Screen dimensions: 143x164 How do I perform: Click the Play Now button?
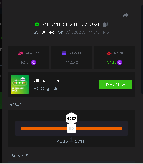click(x=116, y=85)
